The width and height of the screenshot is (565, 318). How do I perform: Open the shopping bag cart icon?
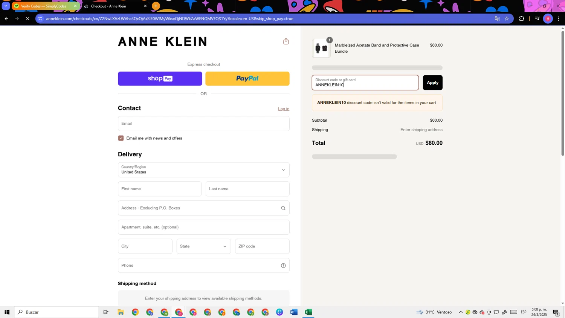point(286,41)
